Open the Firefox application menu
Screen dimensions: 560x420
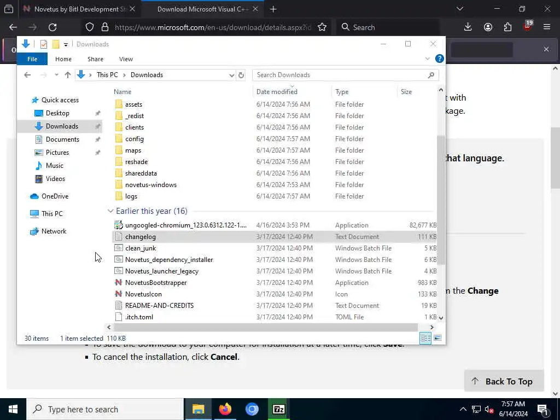546,27
